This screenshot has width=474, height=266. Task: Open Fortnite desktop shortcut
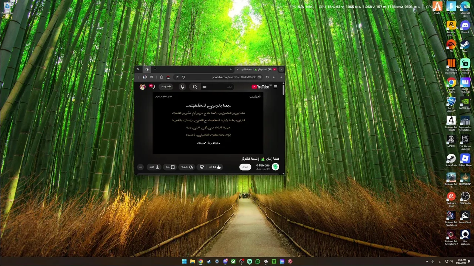coord(451,8)
